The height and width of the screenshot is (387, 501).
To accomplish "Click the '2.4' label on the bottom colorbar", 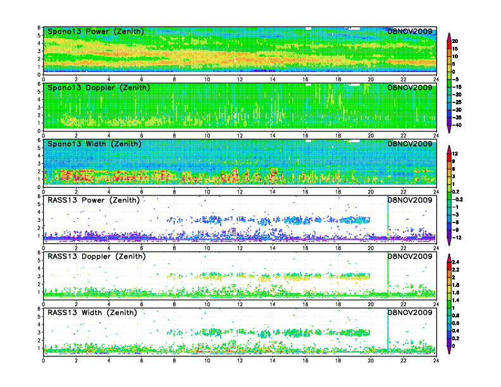I will click(x=455, y=262).
